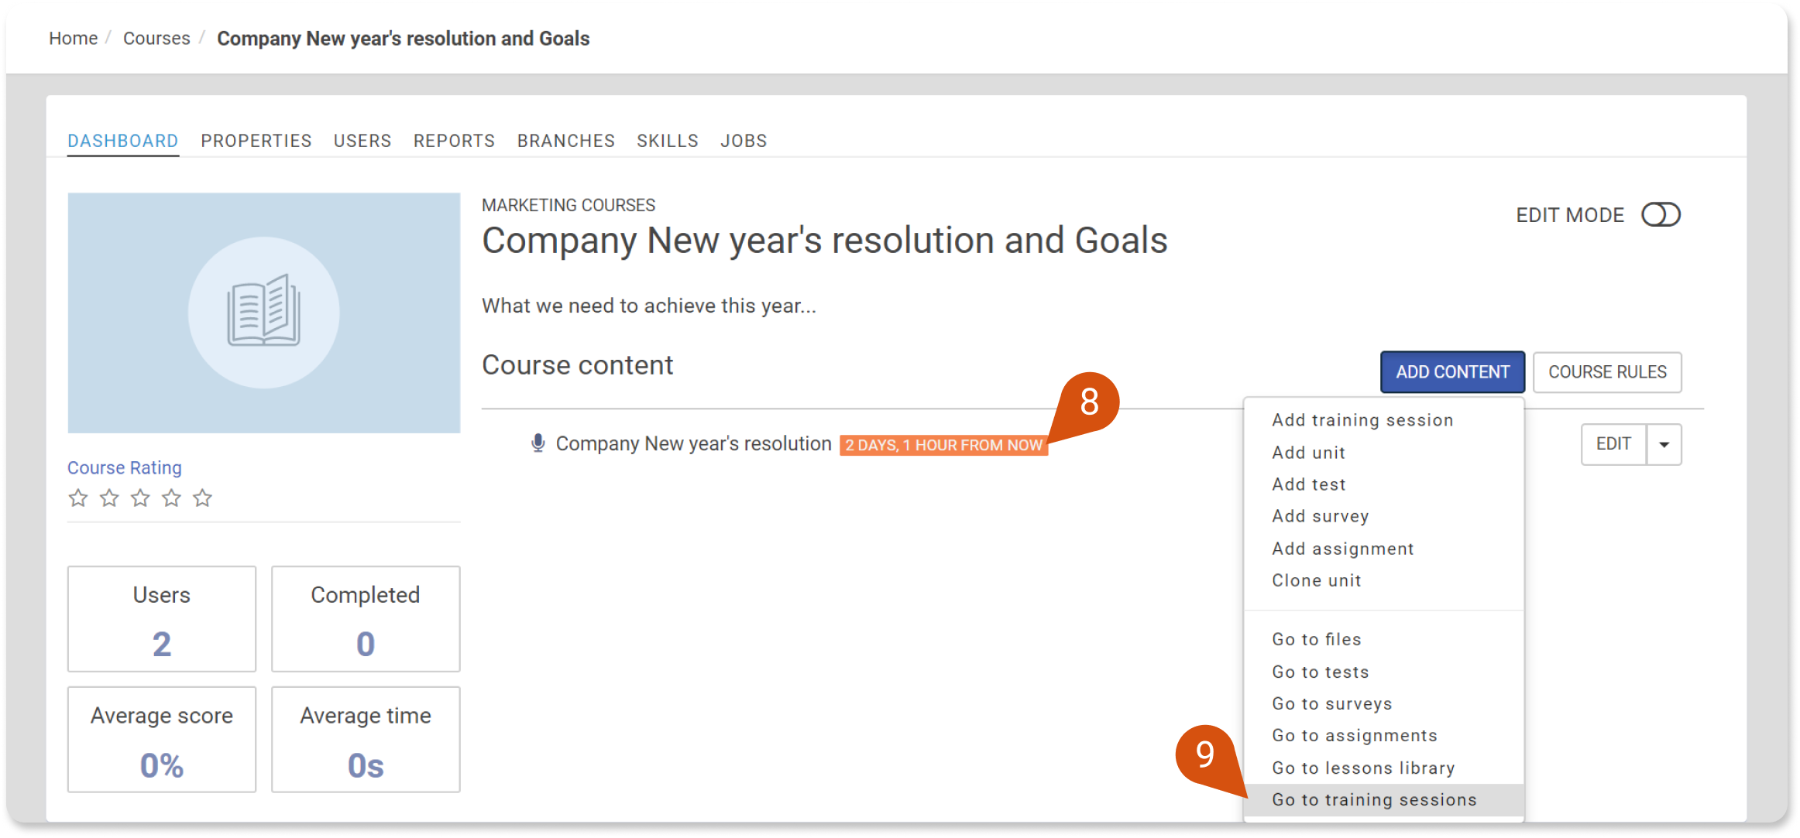Select Add training session from the menu

coord(1362,420)
